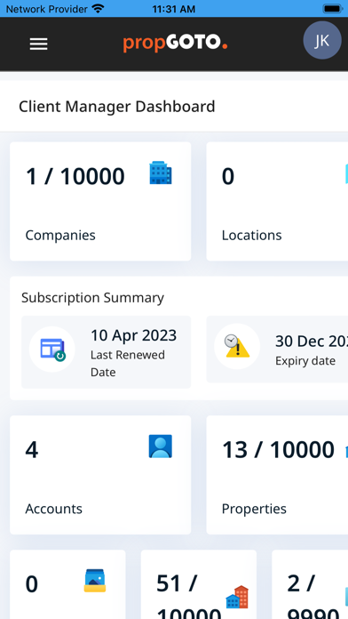The image size is (348, 619).
Task: Open the Locations card
Action: [277, 201]
